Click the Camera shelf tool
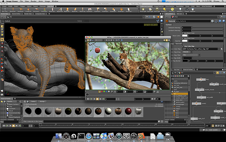The width and height of the screenshot is (226, 142). click(187, 10)
